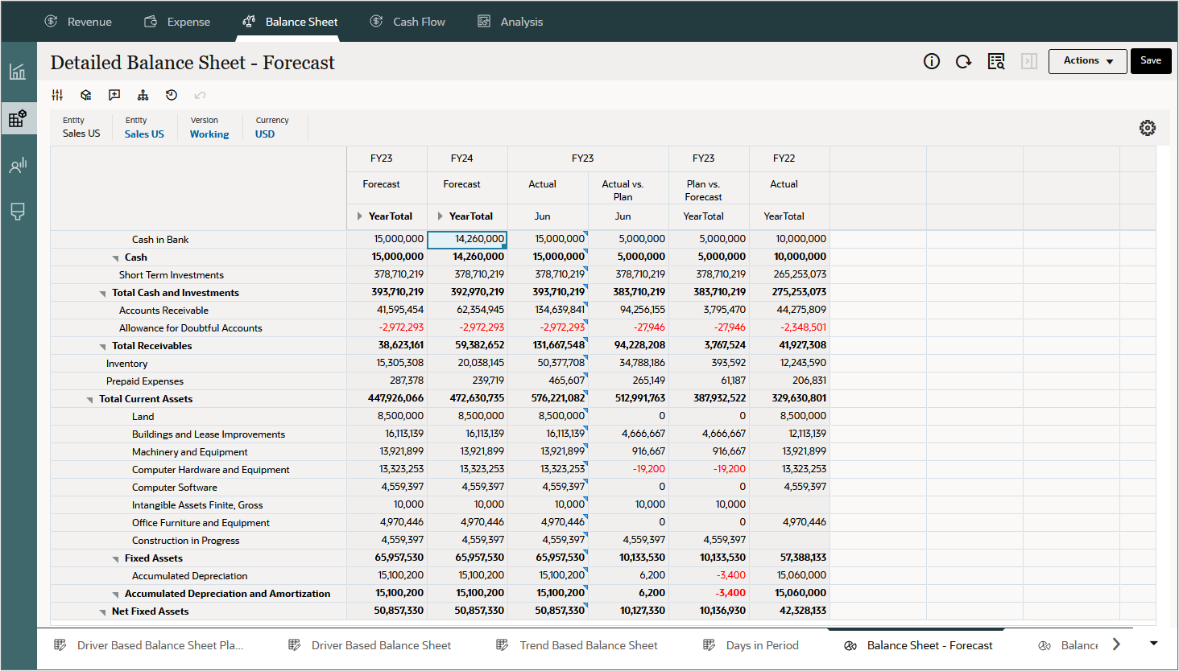This screenshot has width=1179, height=671.
Task: Click the Prepaid Expenses row label
Action: (145, 381)
